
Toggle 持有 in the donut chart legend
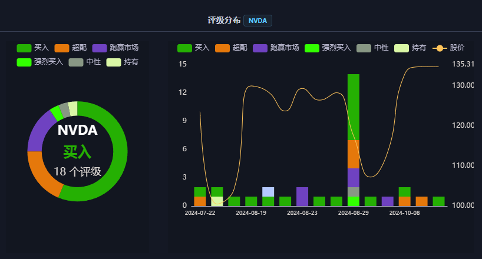(x=123, y=62)
